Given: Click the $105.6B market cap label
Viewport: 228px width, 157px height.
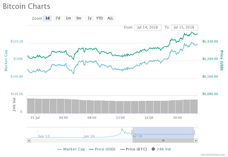Looking at the screenshot, I should point(17,94).
